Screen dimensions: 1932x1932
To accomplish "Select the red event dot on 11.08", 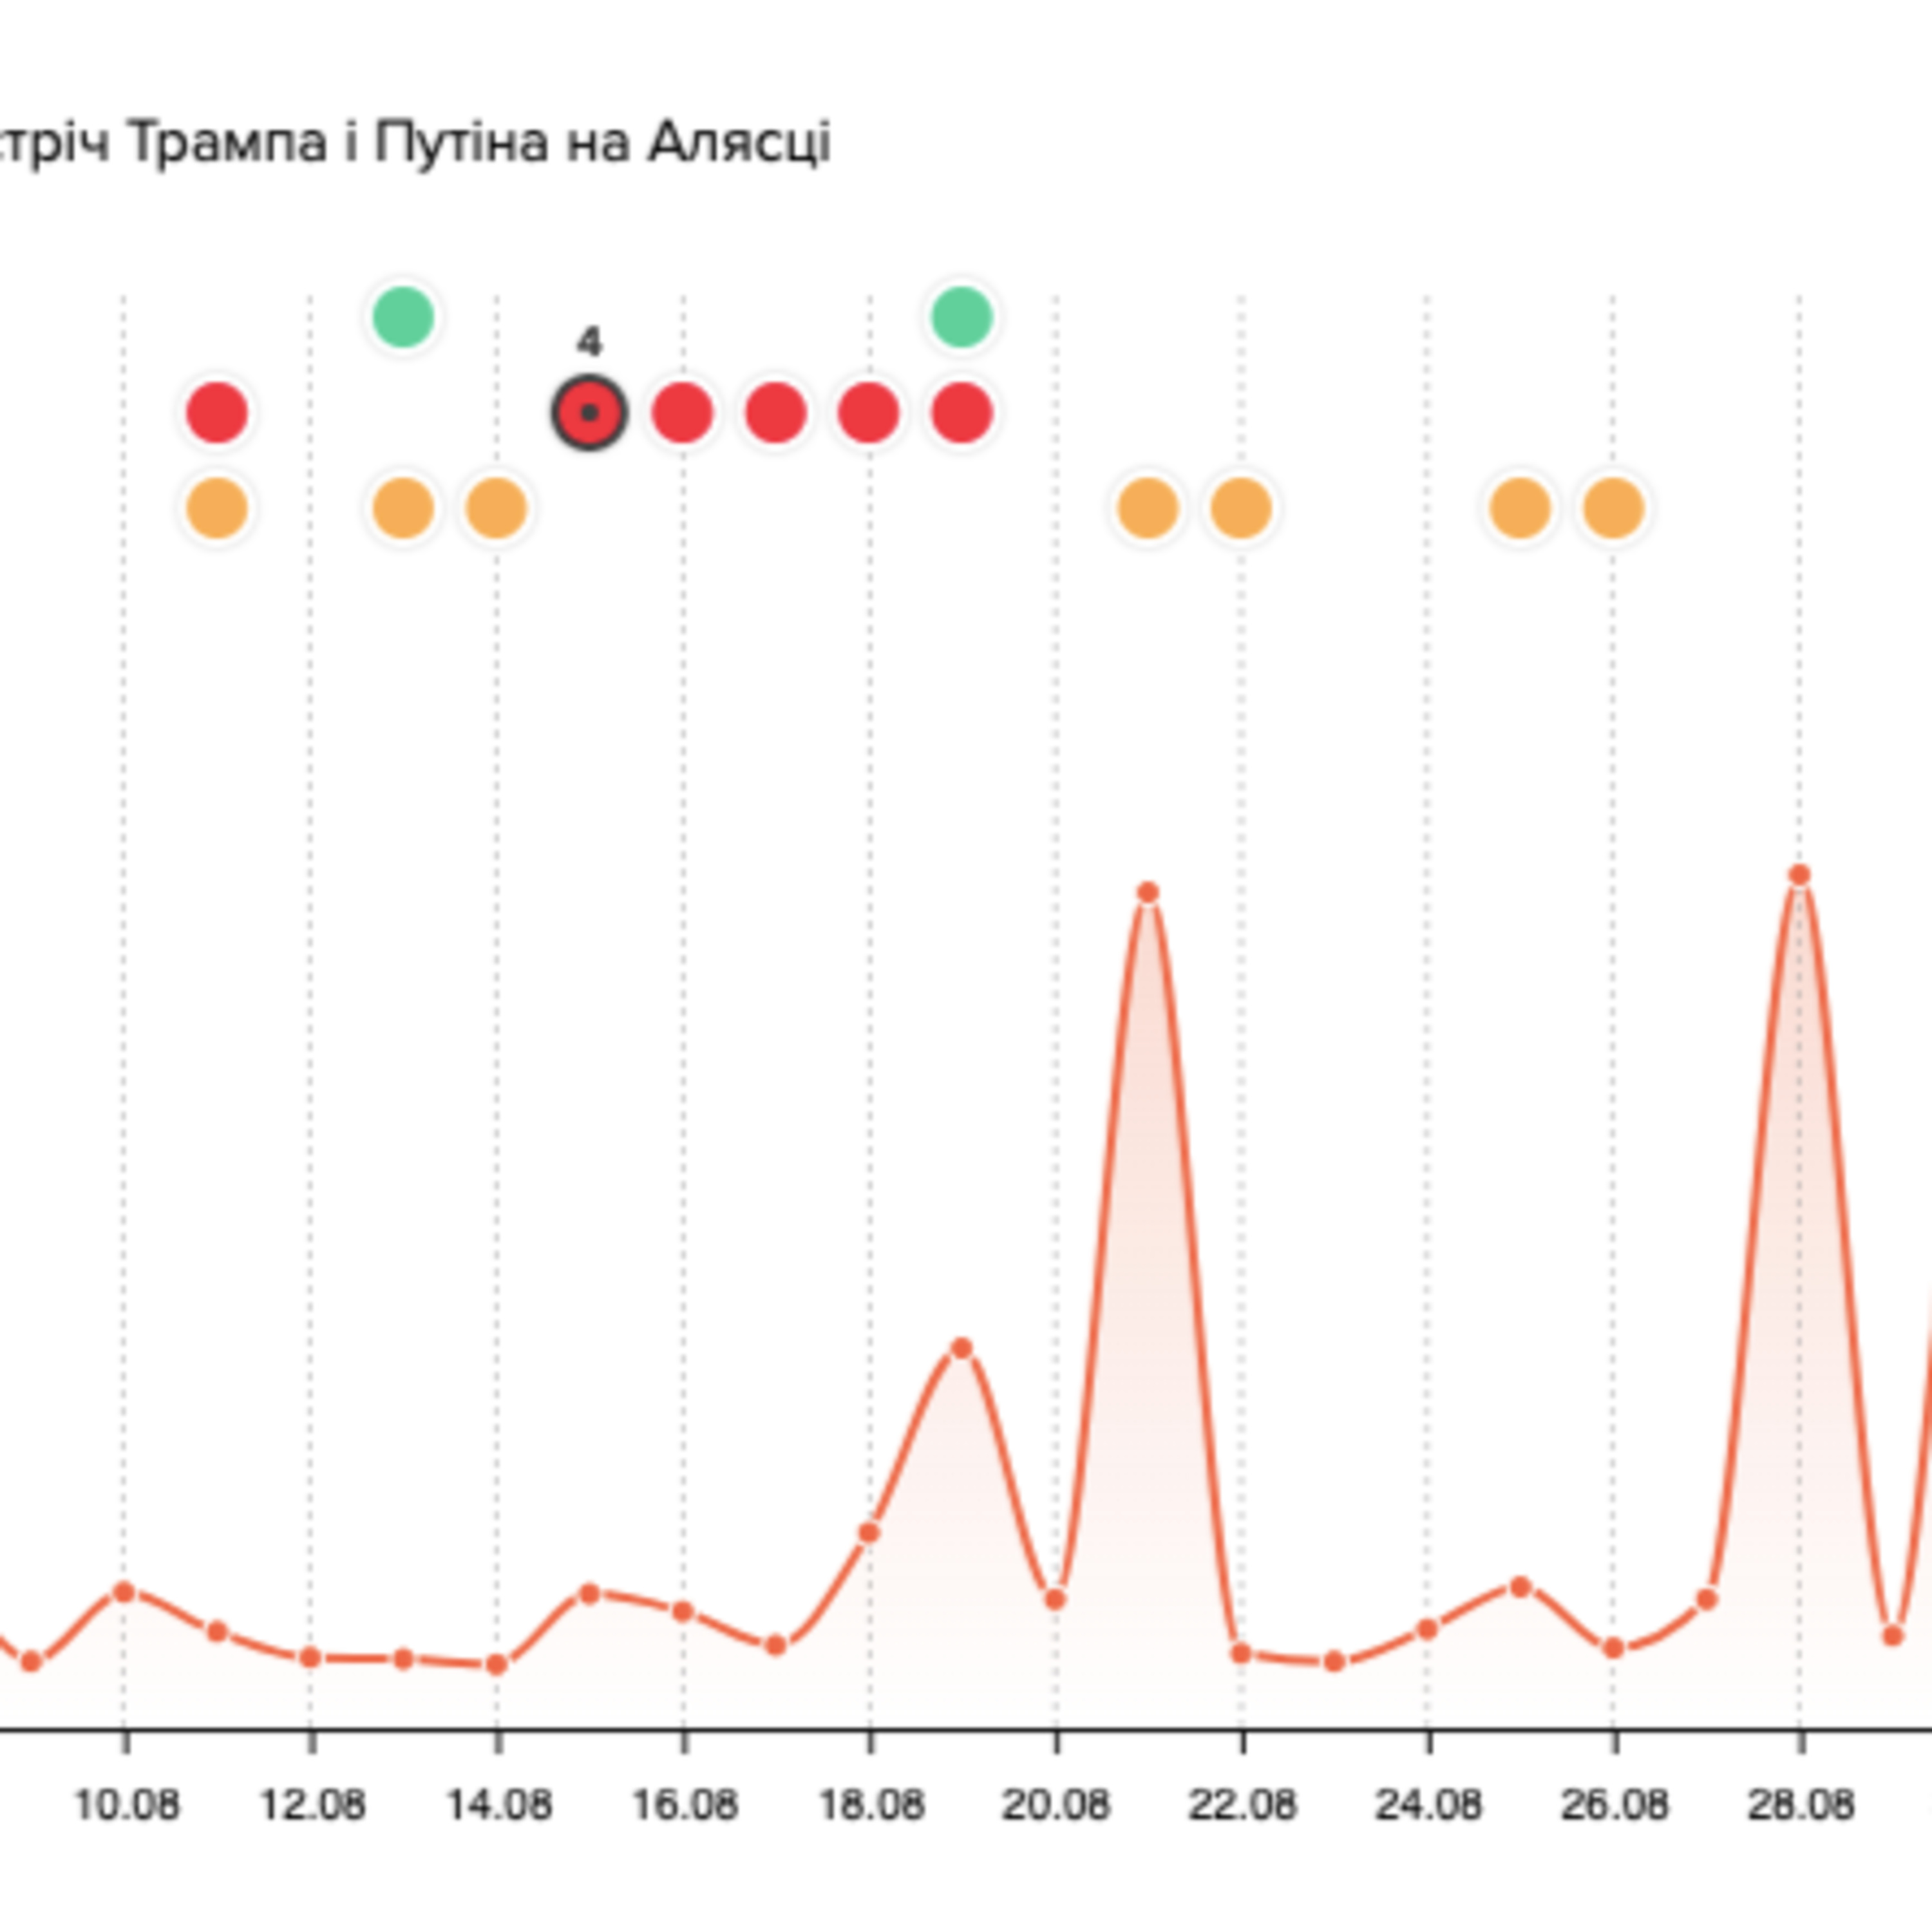I will point(217,412).
